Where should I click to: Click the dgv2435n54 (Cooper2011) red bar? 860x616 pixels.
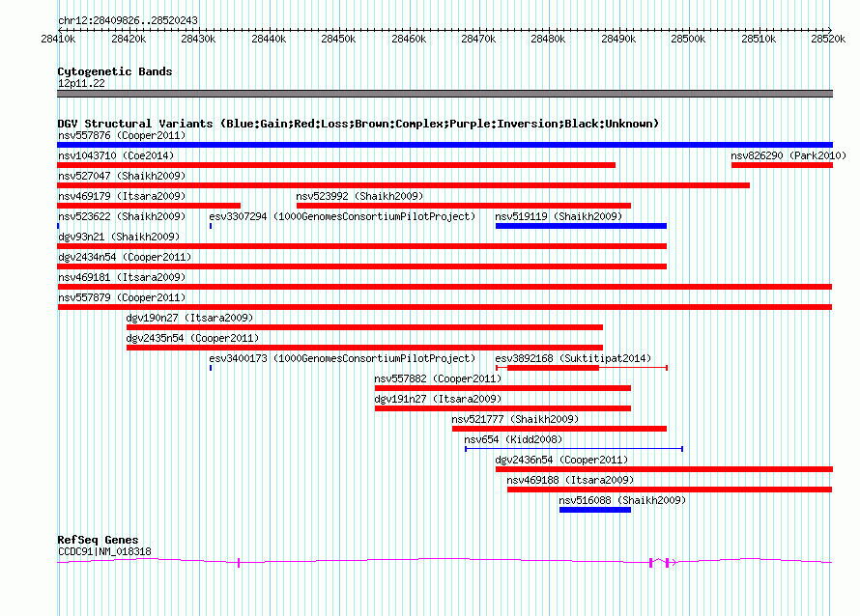(x=364, y=348)
